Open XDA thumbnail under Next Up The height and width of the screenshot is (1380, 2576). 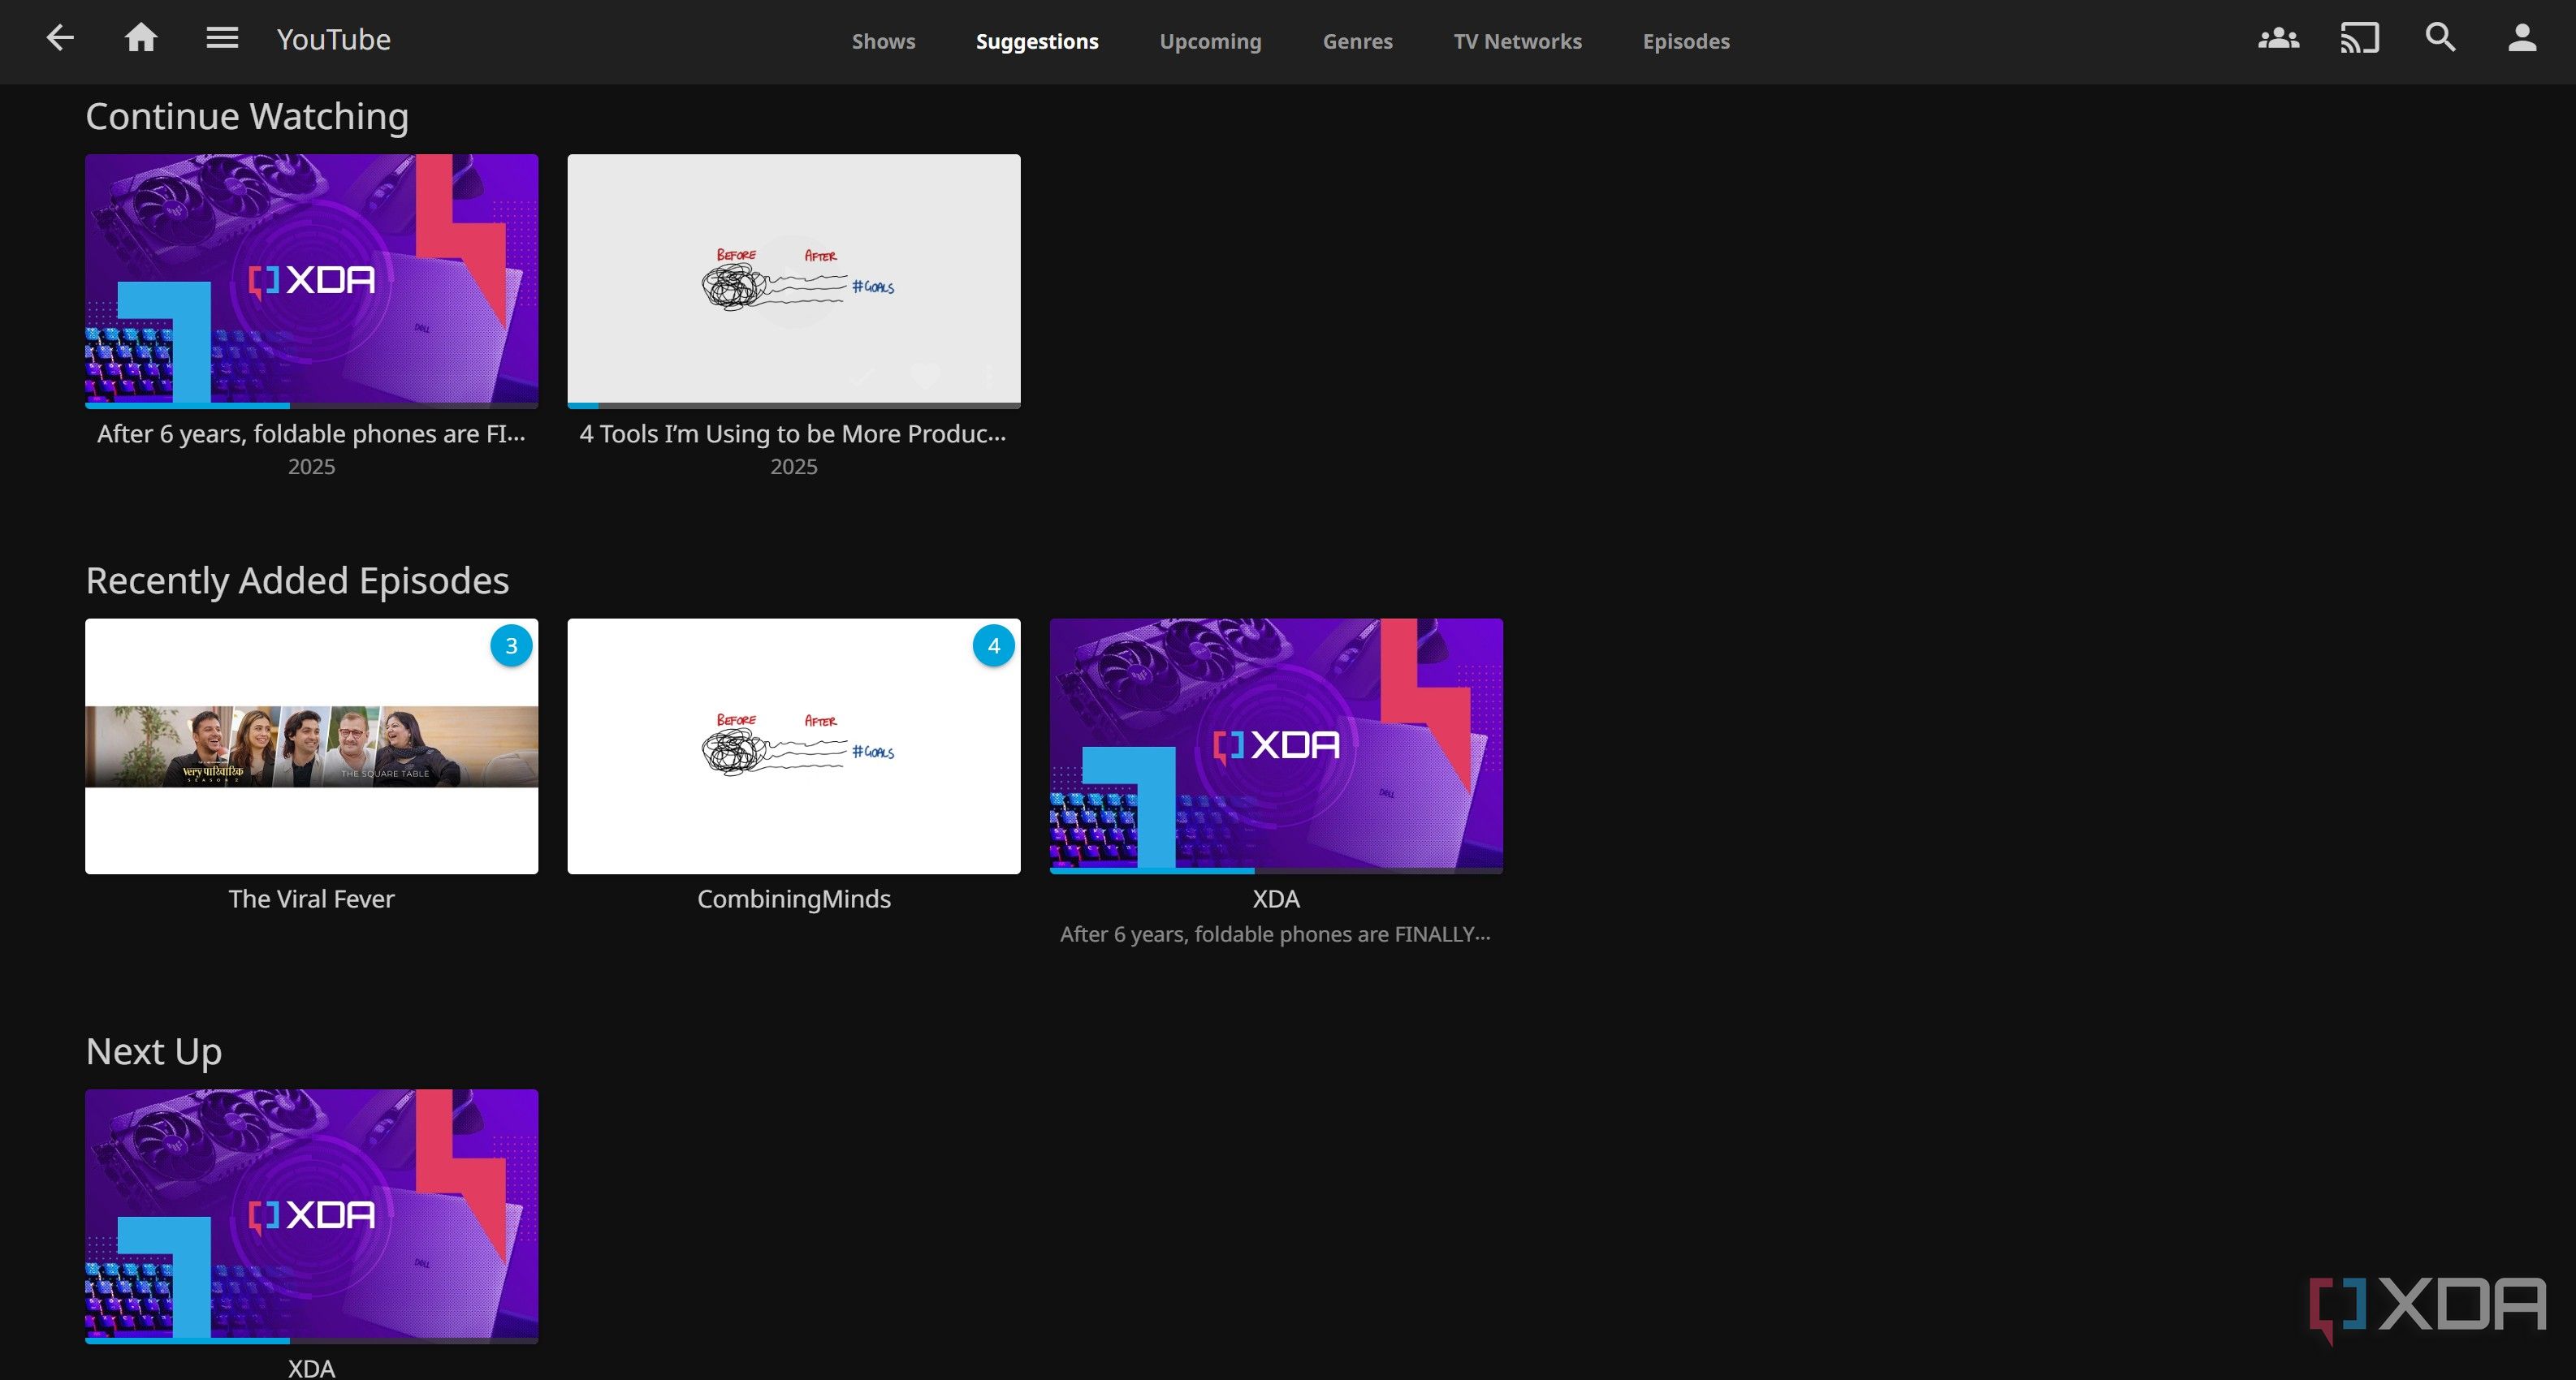tap(311, 1214)
